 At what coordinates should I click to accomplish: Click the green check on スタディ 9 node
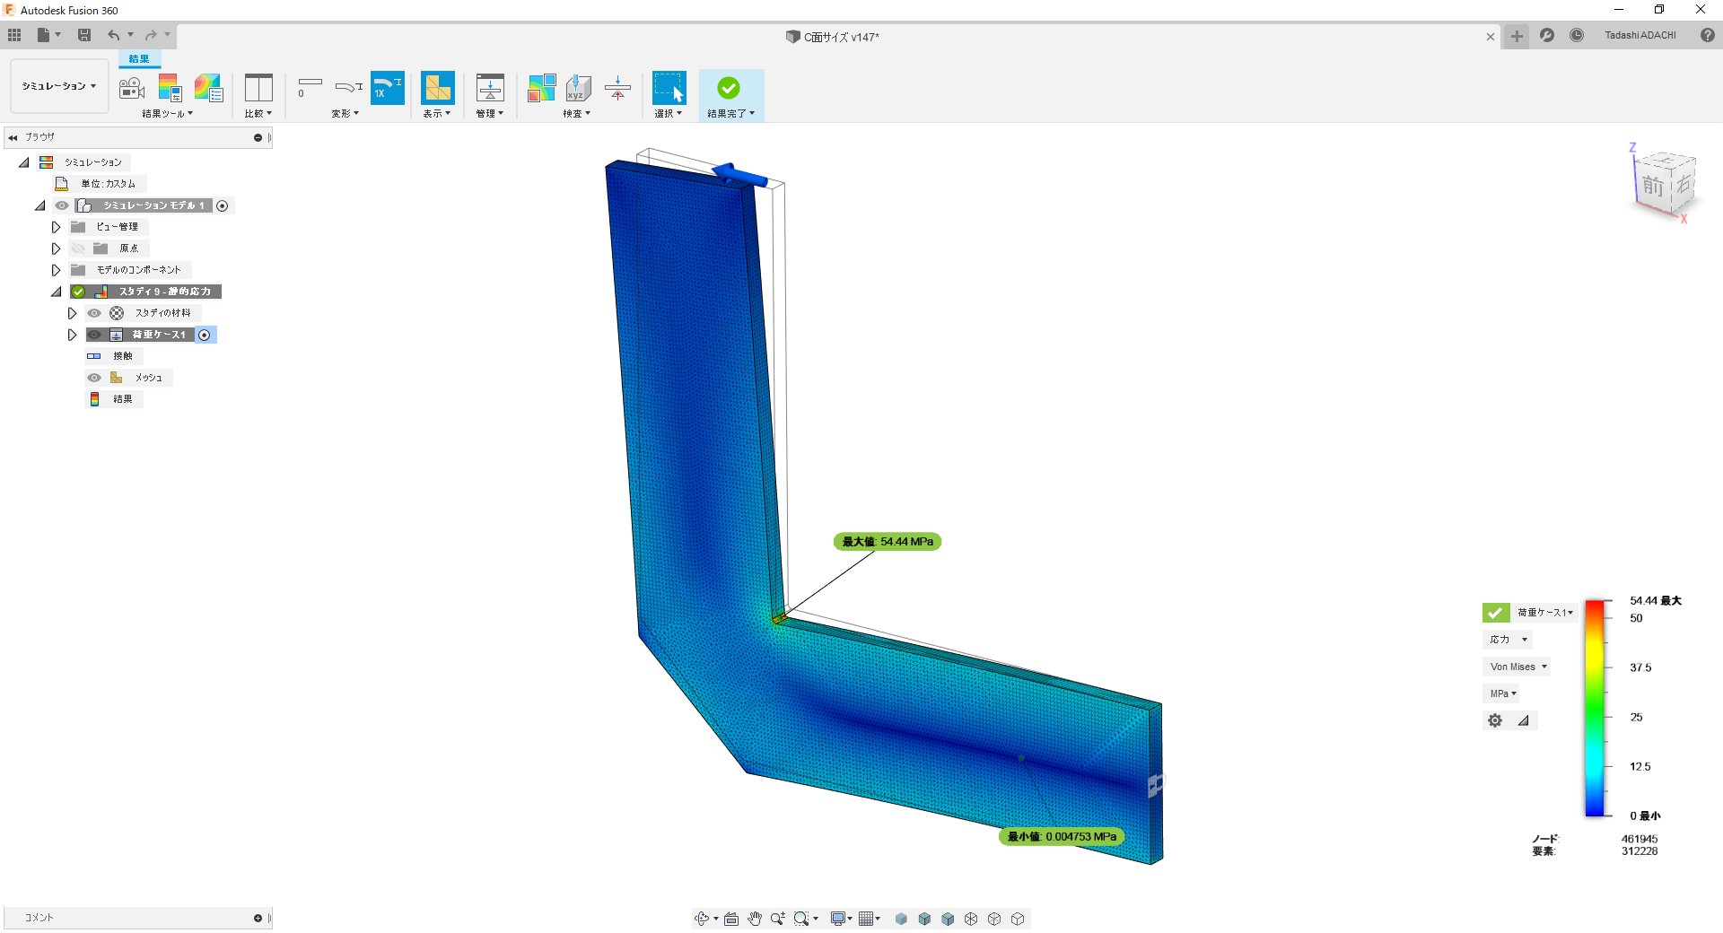tap(78, 292)
